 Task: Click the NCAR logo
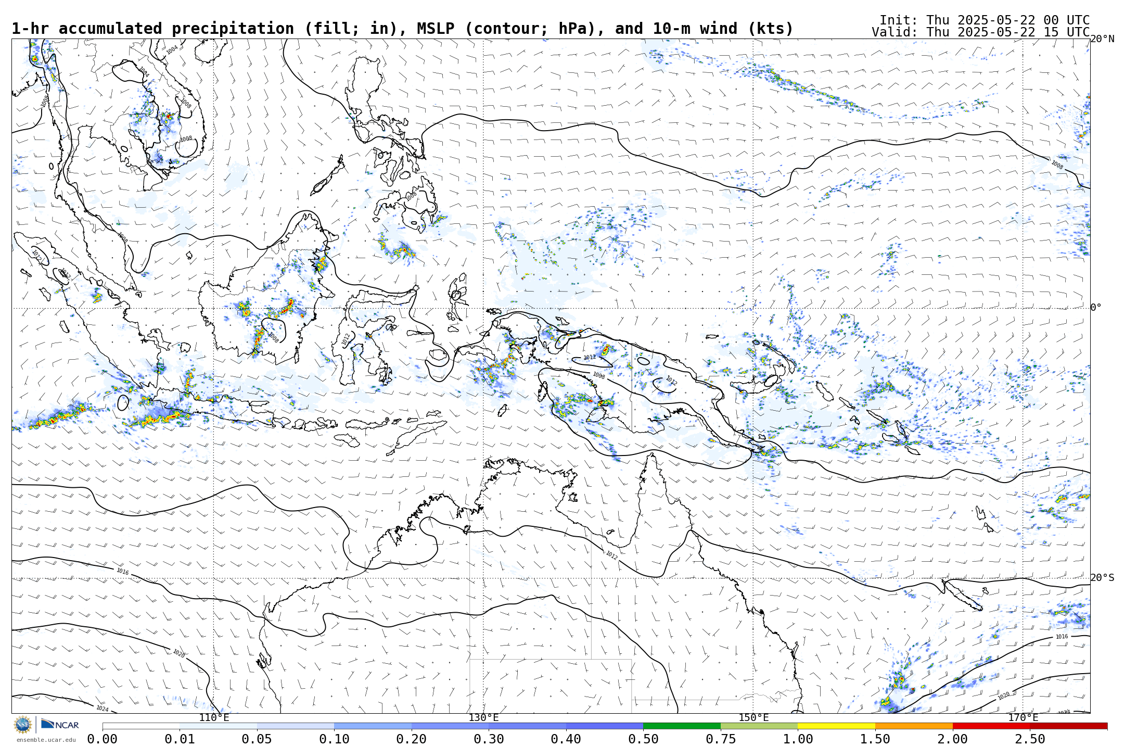point(60,724)
